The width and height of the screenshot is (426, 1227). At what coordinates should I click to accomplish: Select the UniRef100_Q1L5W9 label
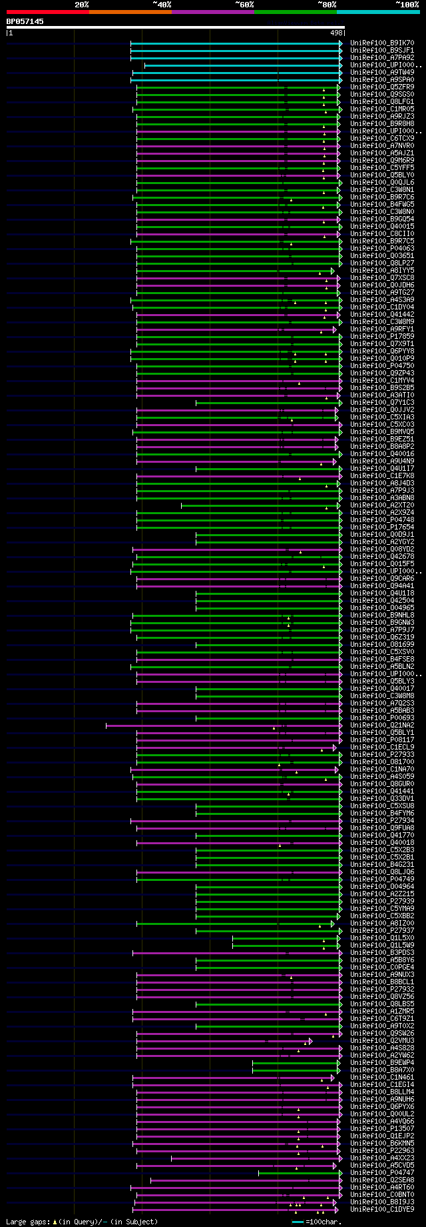tap(382, 946)
